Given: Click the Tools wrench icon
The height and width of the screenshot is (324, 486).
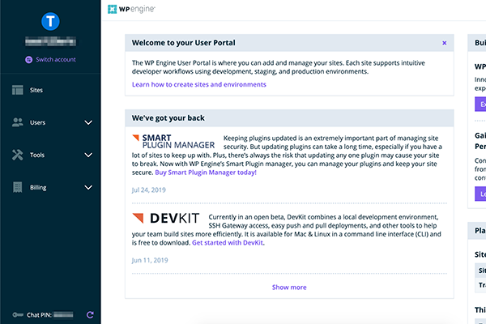Looking at the screenshot, I should [18, 155].
